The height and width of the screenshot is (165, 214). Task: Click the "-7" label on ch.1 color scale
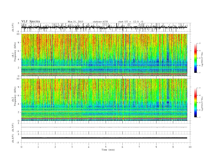(x=199, y=73)
